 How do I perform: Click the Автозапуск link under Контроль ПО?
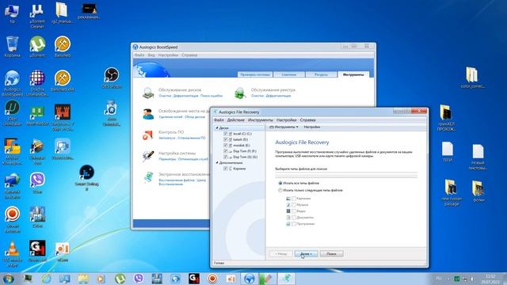tap(167, 138)
